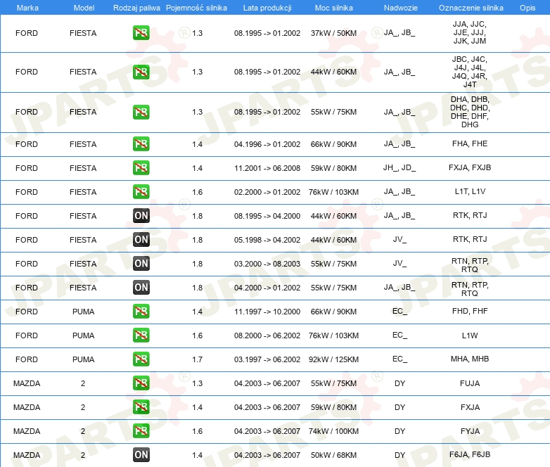Viewport: 550px width, 467px height.
Task: Select the engine code cell 'L1W'
Action: [470, 335]
